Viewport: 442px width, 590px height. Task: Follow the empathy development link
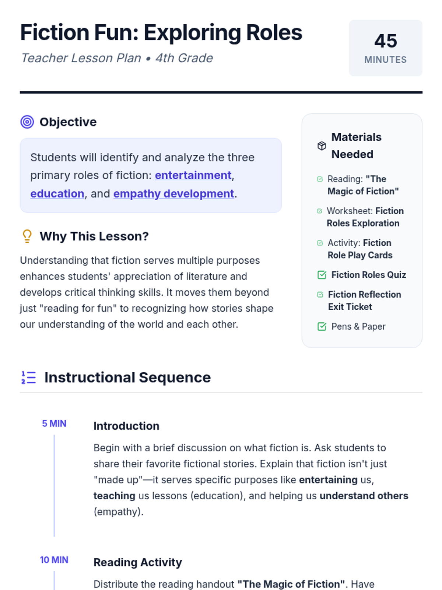(173, 194)
